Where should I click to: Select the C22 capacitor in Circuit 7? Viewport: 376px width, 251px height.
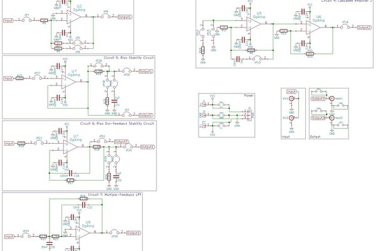tap(83, 206)
